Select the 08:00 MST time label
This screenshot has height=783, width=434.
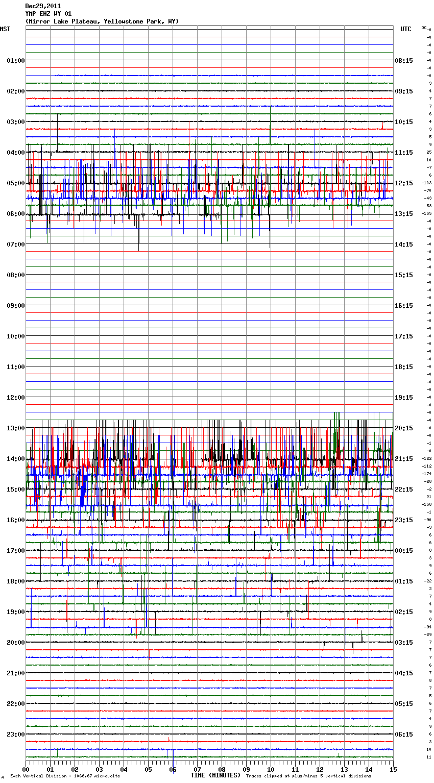[x=16, y=275]
